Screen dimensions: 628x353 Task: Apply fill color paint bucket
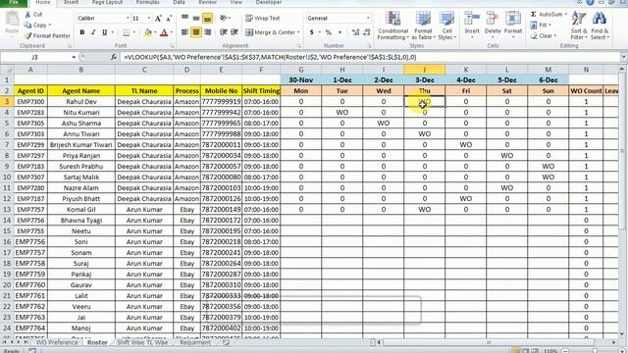point(148,32)
